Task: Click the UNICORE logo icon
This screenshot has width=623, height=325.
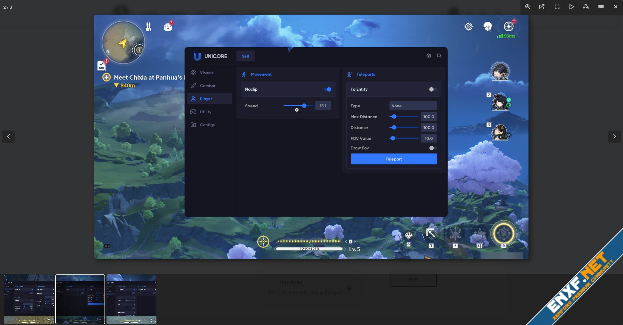Action: (x=197, y=56)
